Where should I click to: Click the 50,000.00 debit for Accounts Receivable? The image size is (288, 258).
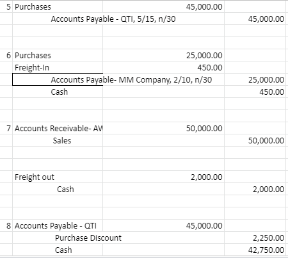tap(163, 128)
